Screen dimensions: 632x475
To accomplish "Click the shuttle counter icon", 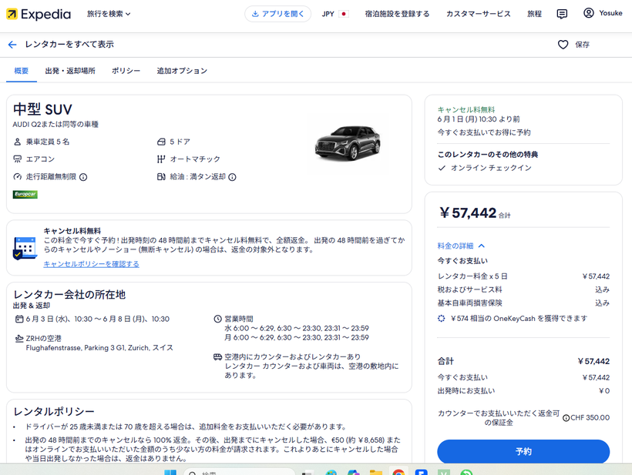I will (x=217, y=356).
